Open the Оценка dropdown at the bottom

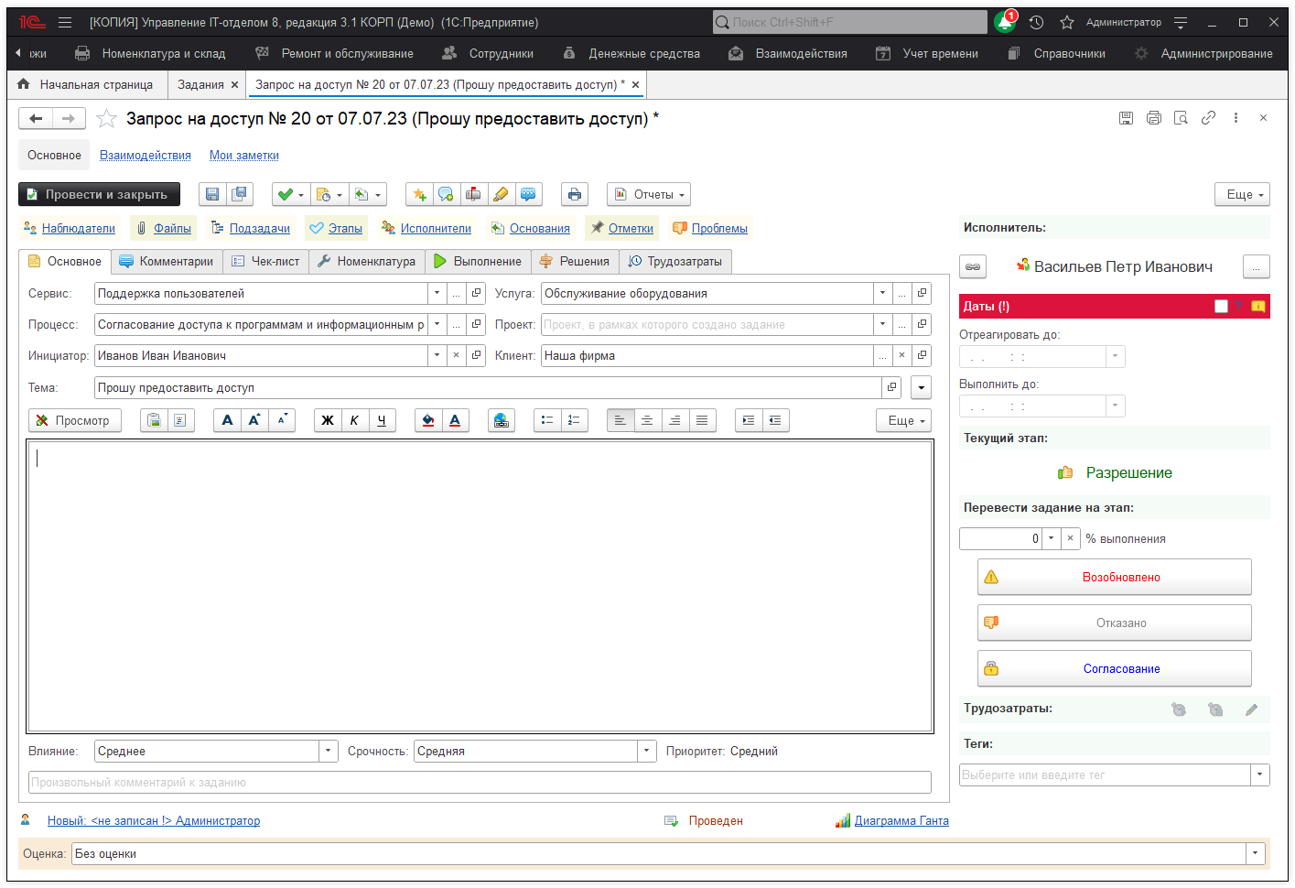pyautogui.click(x=1256, y=854)
